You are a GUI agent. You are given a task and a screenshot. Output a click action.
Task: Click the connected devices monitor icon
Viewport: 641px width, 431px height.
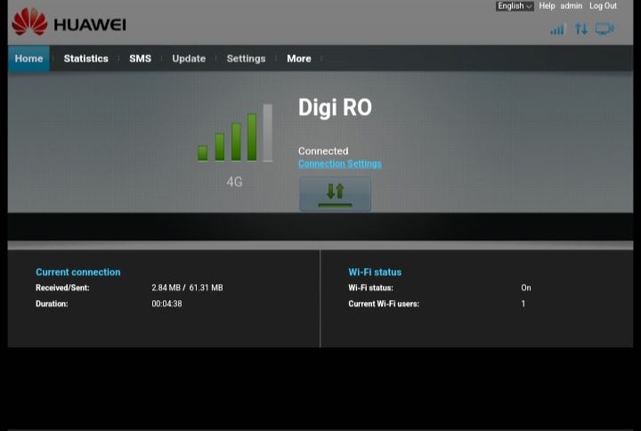pyautogui.click(x=604, y=29)
